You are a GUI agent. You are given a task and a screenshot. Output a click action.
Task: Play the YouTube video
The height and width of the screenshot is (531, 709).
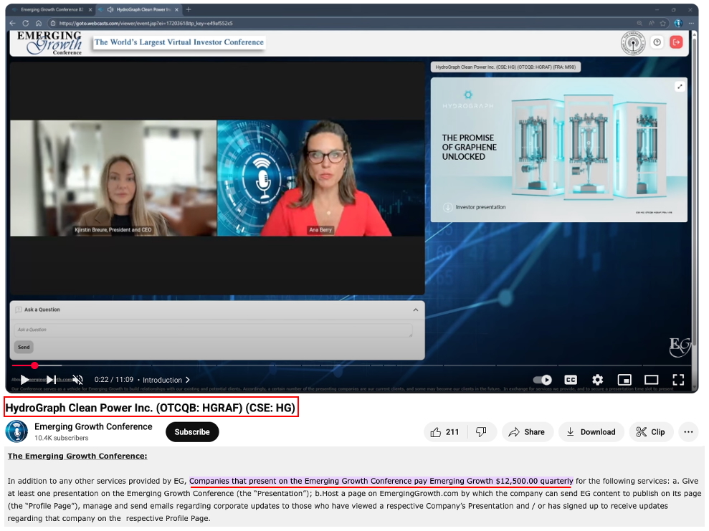25,380
